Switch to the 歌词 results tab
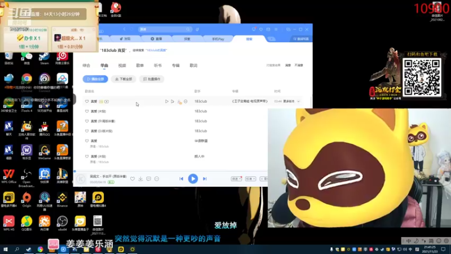 193,65
